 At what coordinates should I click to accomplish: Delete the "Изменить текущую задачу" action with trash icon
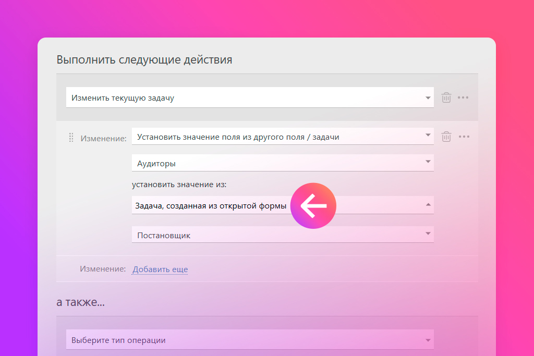(446, 97)
